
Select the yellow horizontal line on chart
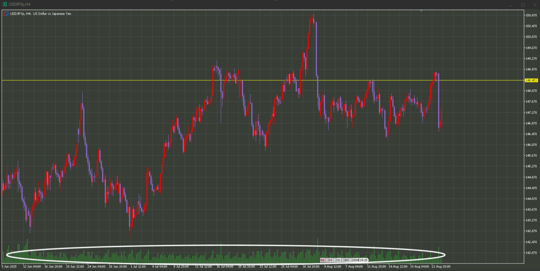click(158, 81)
